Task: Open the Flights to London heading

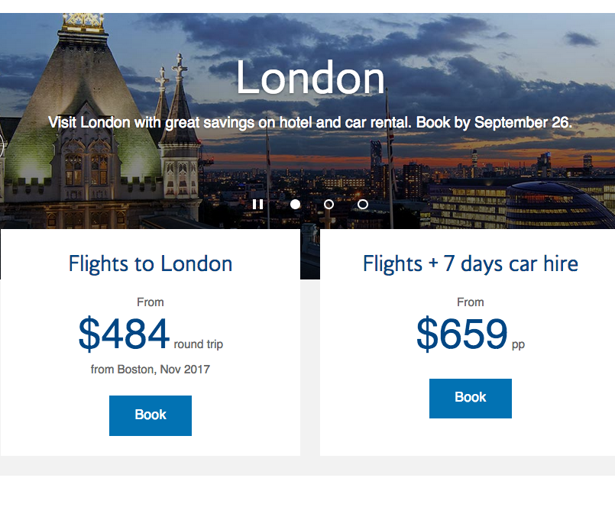Action: (151, 264)
